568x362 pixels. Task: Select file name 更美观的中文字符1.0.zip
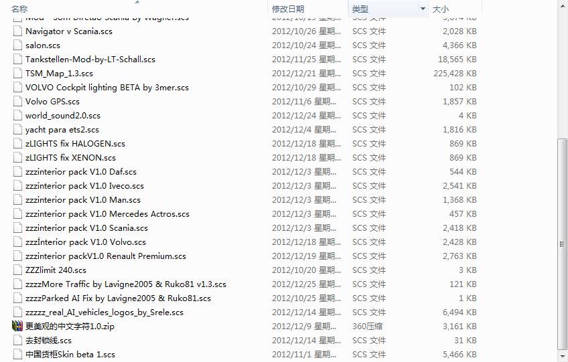(70, 326)
